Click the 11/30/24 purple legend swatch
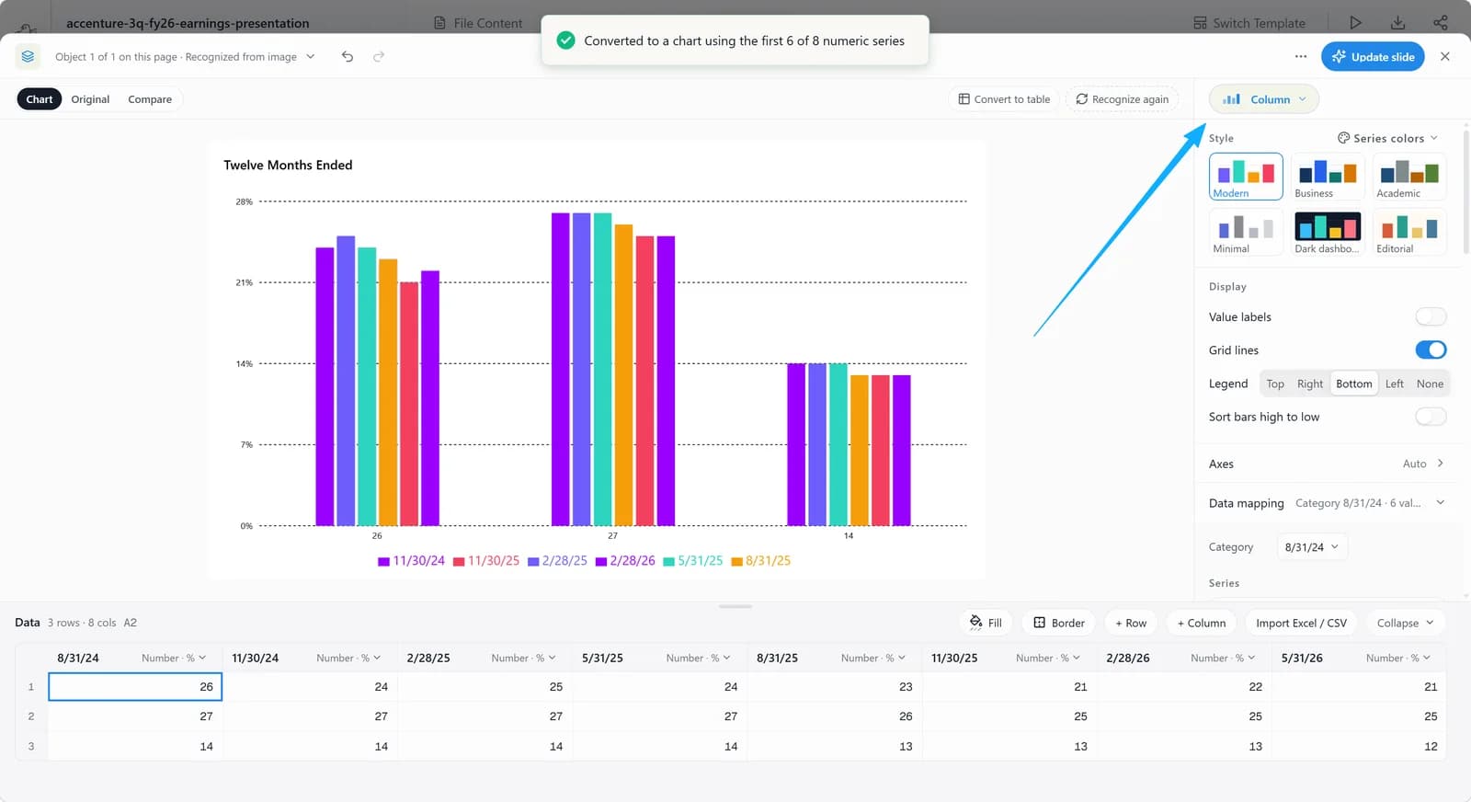This screenshot has width=1471, height=802. 383,561
